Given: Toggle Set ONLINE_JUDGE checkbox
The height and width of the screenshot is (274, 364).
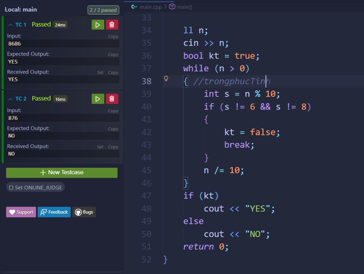Looking at the screenshot, I should [11, 187].
